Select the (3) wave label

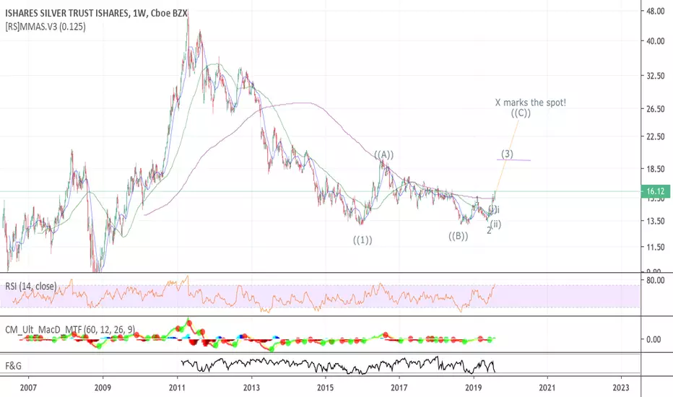(x=507, y=154)
